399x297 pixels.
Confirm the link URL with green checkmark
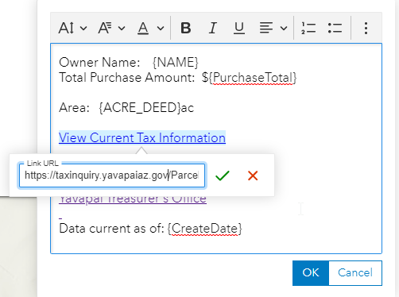click(223, 175)
